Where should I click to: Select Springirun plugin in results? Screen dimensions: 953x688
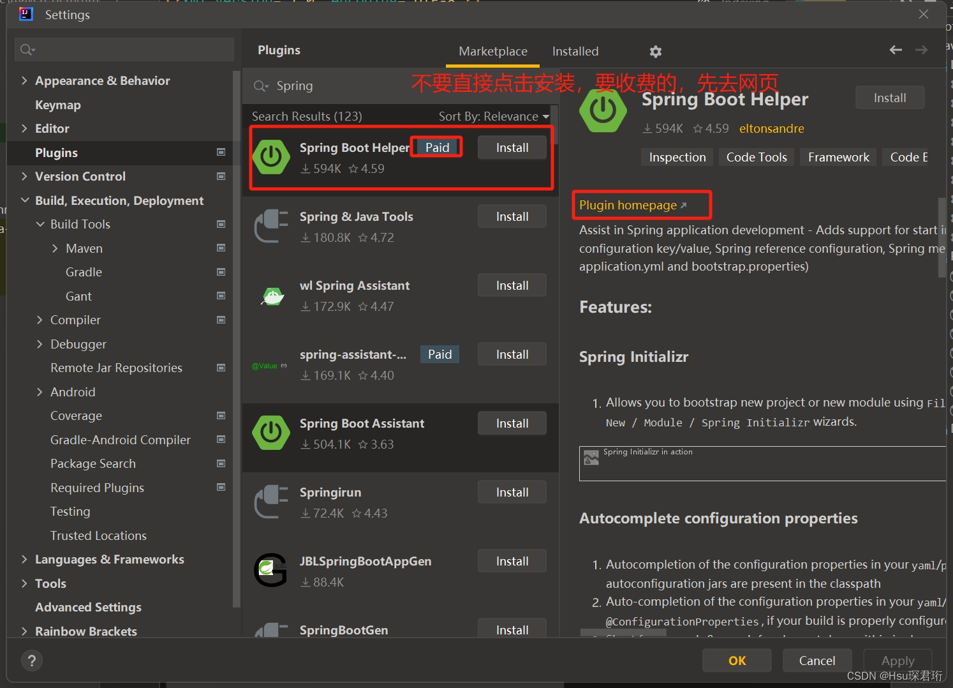[x=401, y=502]
